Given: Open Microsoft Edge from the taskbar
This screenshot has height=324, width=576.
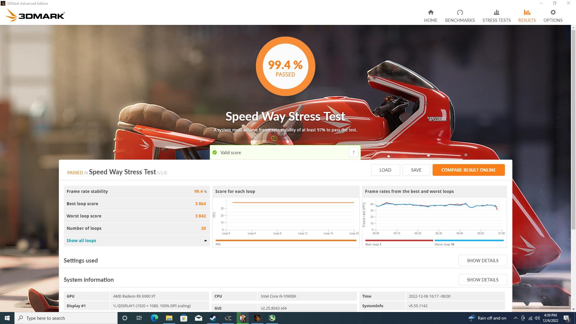Looking at the screenshot, I should click(x=154, y=318).
